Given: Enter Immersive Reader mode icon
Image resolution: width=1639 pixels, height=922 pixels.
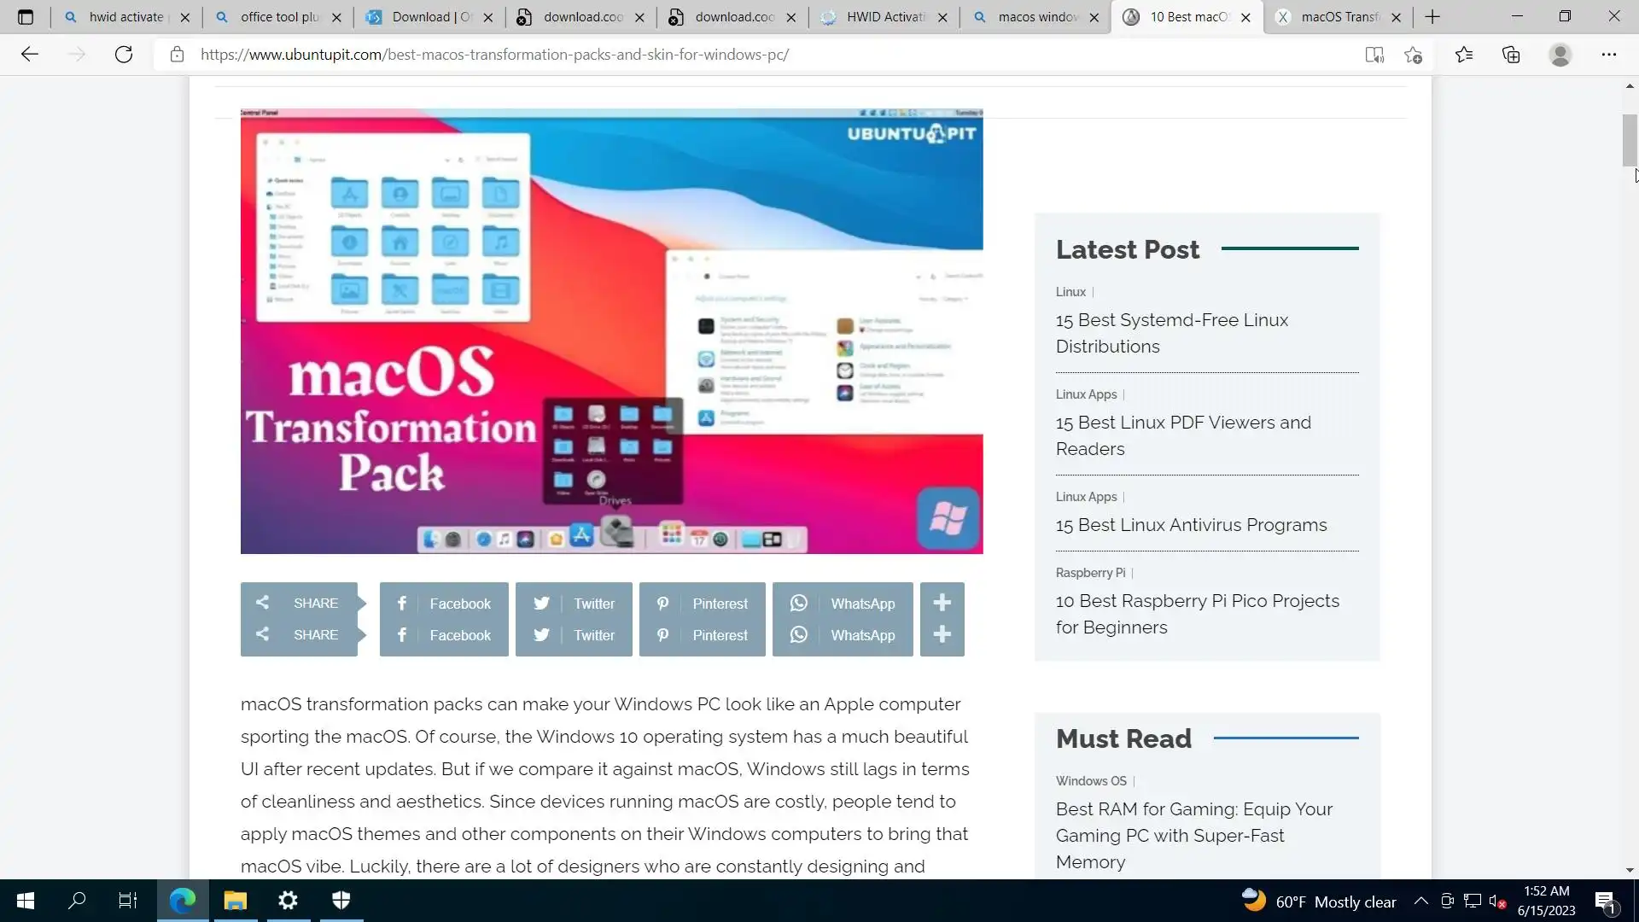Looking at the screenshot, I should (1374, 55).
